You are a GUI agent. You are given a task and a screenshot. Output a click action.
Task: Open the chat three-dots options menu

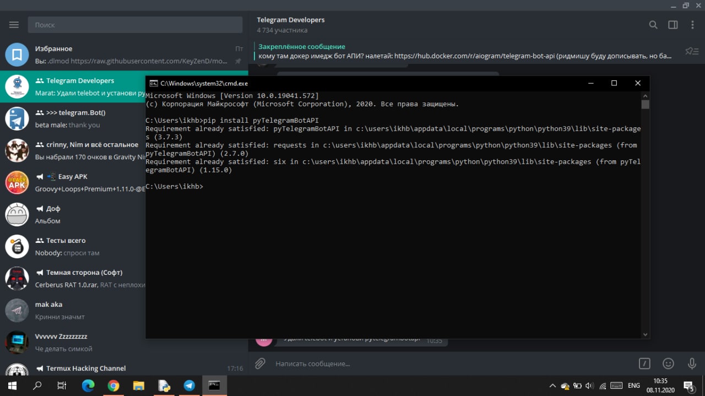pyautogui.click(x=692, y=25)
